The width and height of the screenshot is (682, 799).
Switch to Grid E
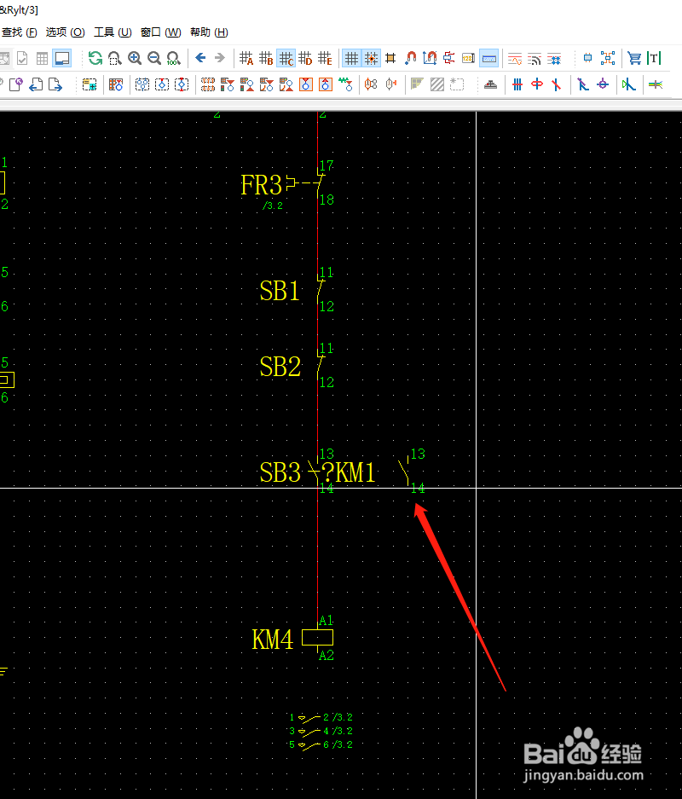coord(325,58)
